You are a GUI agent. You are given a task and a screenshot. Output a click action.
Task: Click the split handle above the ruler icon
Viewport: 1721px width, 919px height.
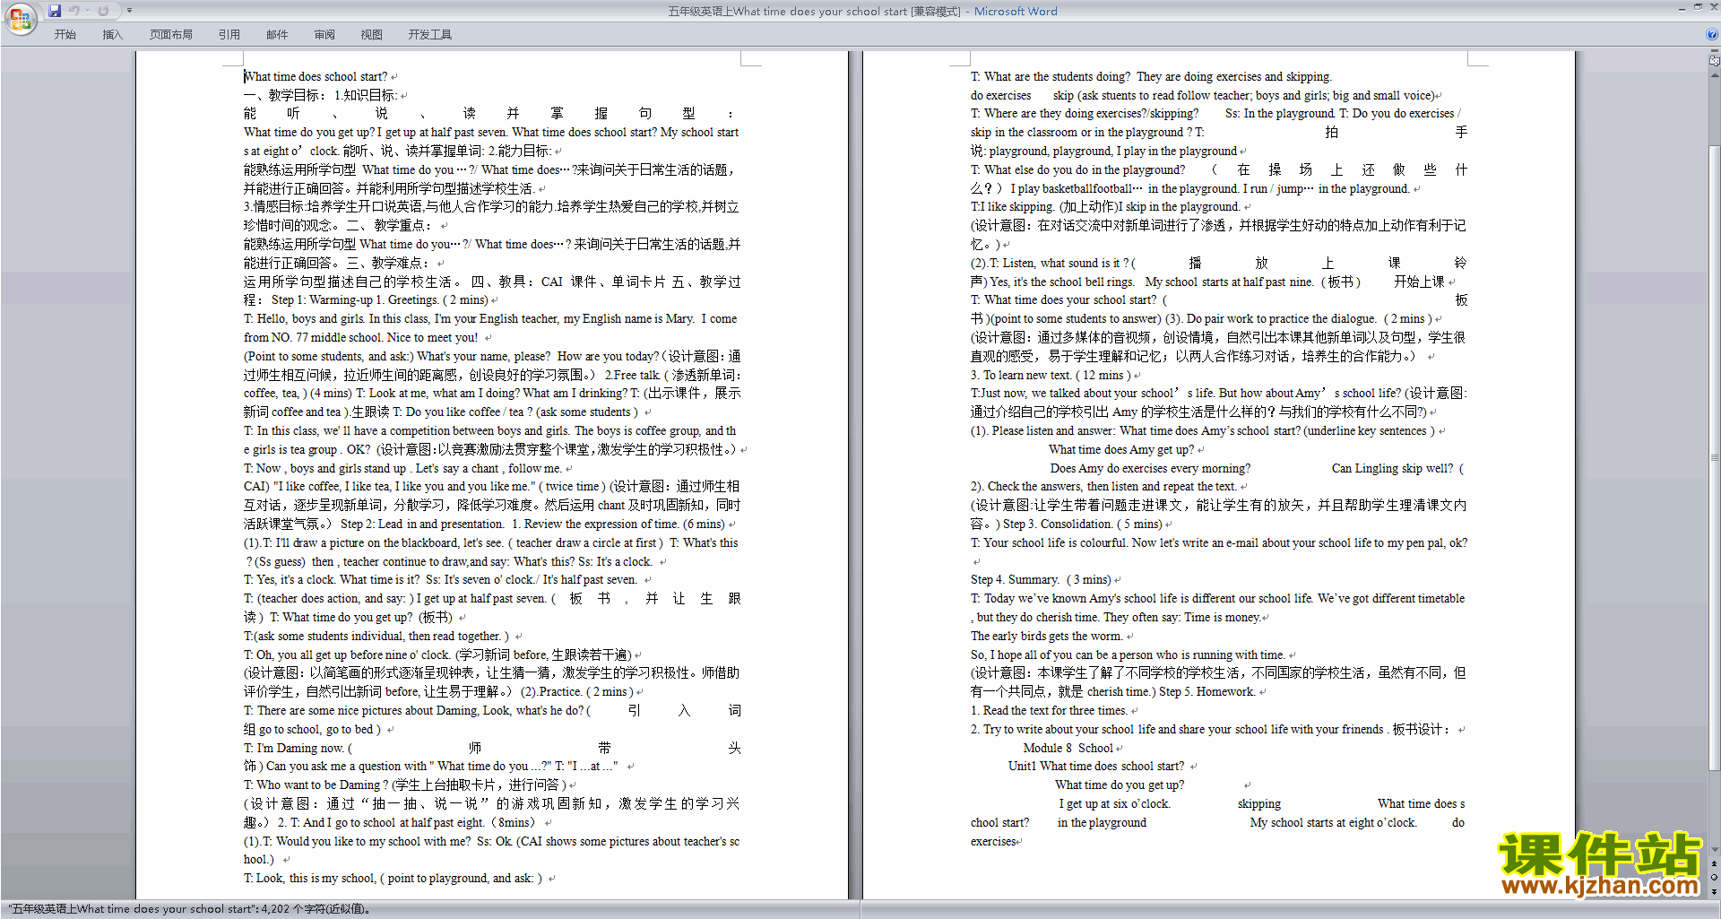(1715, 52)
